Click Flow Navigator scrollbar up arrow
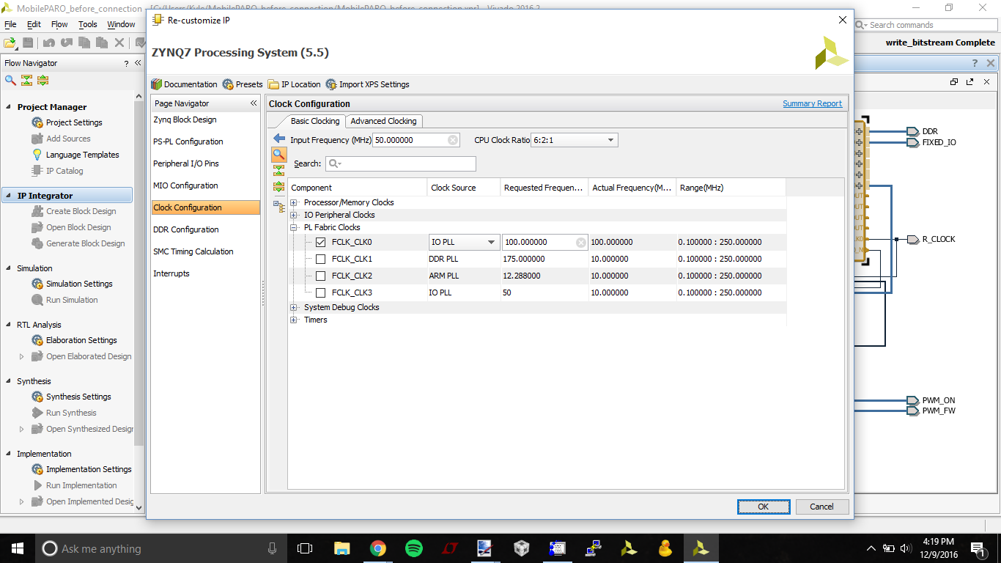 [x=139, y=96]
